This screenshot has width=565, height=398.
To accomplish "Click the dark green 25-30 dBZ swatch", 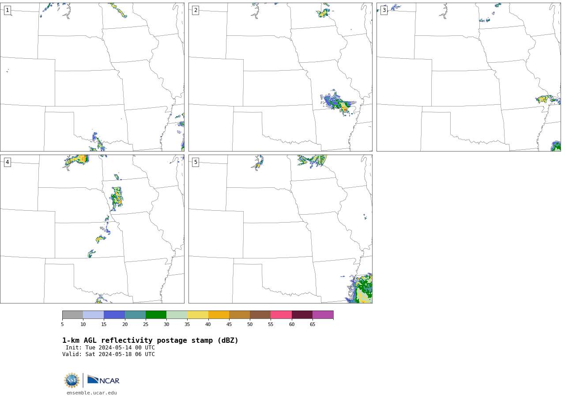I will pos(156,315).
